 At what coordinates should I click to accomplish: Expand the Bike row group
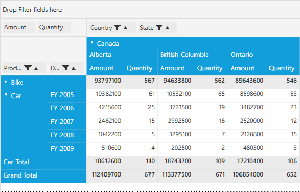pyautogui.click(x=6, y=82)
